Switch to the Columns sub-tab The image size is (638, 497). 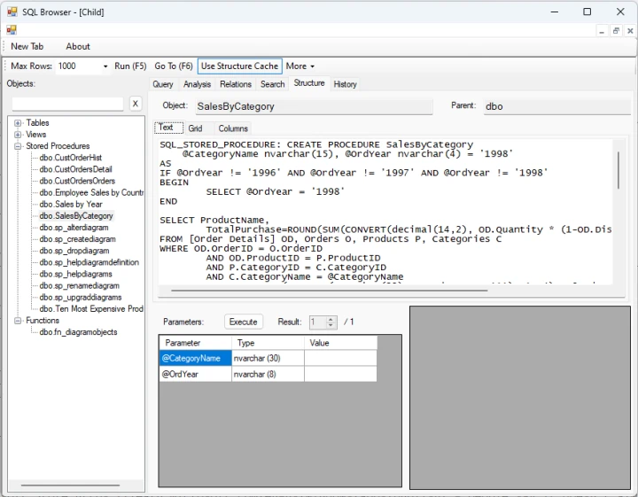click(233, 128)
